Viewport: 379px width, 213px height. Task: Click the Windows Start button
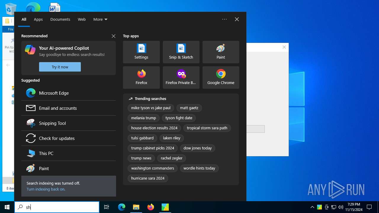[x=7, y=207]
